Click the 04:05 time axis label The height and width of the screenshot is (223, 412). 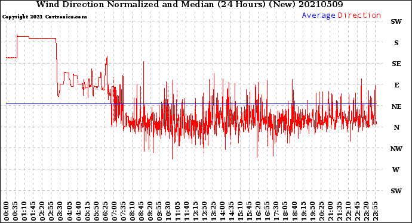coord(69,211)
